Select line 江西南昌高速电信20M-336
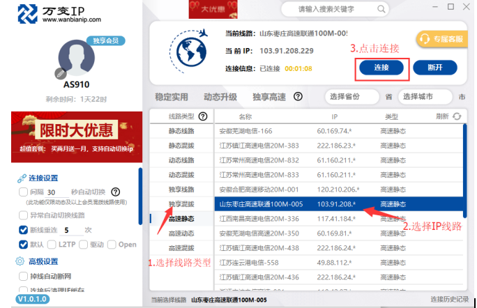The height and width of the screenshot is (308, 477). tap(339, 219)
